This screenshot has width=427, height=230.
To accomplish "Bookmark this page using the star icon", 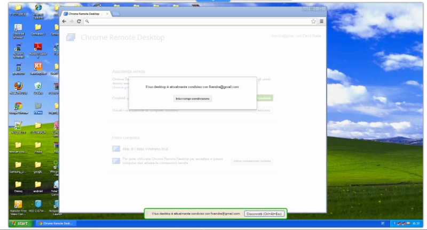I will point(314,21).
